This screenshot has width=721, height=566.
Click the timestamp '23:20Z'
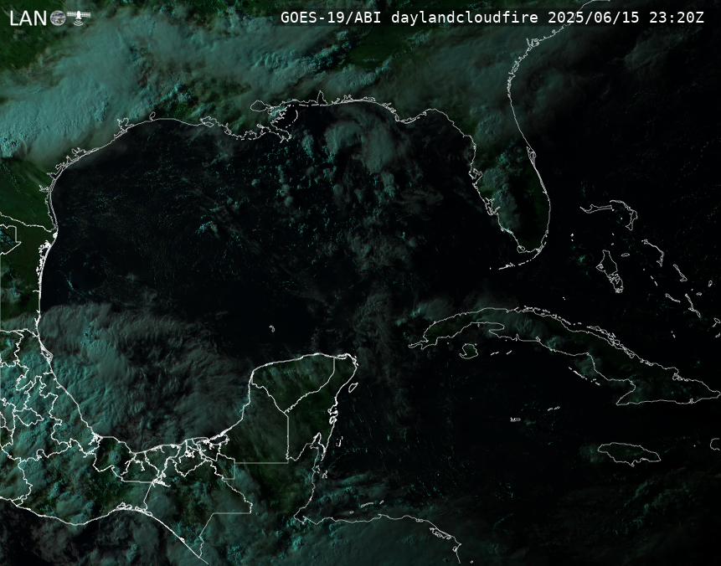[677, 18]
